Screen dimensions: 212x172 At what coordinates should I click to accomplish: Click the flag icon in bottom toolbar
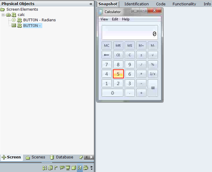[56, 168]
